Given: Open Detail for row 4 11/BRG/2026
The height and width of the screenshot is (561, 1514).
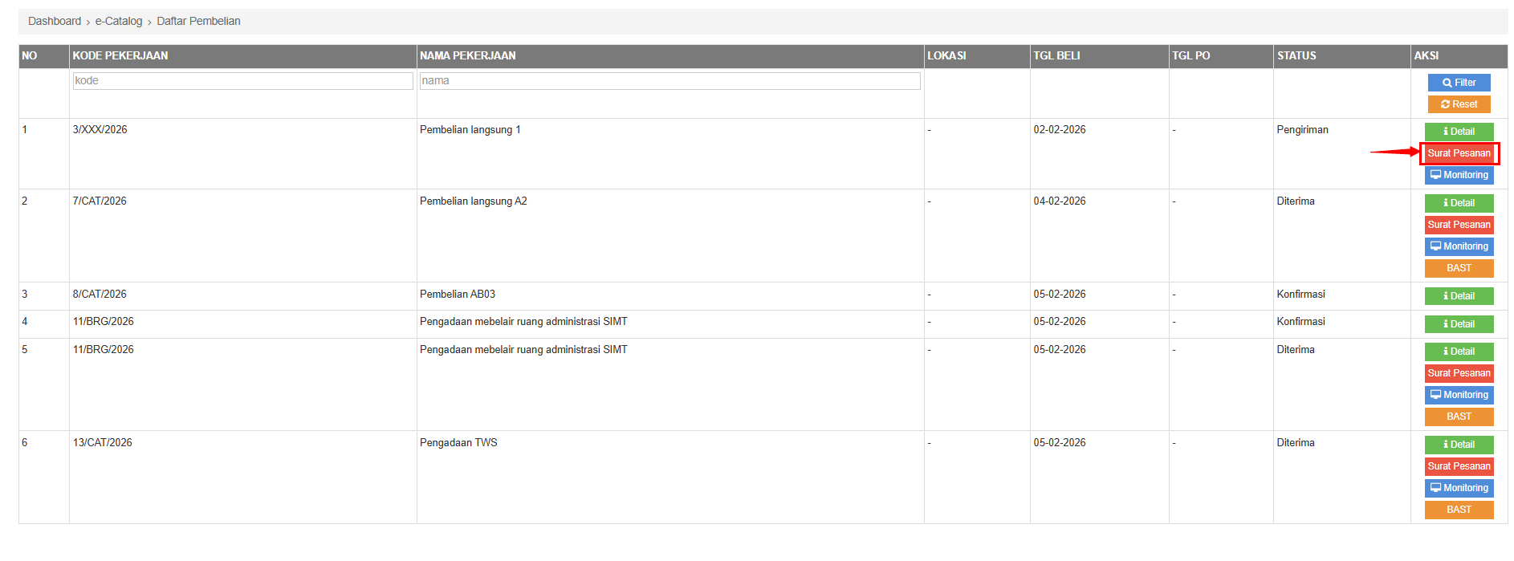Looking at the screenshot, I should (x=1459, y=324).
